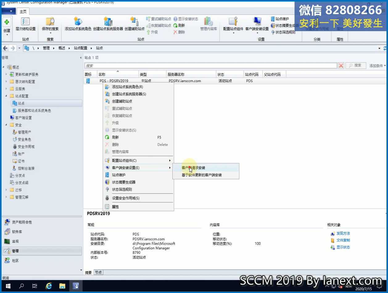Screen dimensions: 388x293
Task: Select 概述 in the navigation tree
Action: pyautogui.click(x=15, y=67)
